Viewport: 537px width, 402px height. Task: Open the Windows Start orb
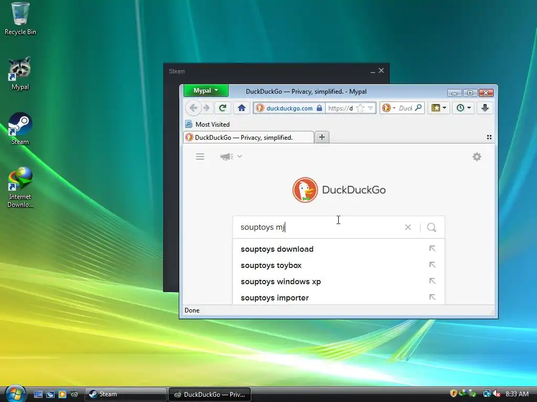[x=15, y=394]
